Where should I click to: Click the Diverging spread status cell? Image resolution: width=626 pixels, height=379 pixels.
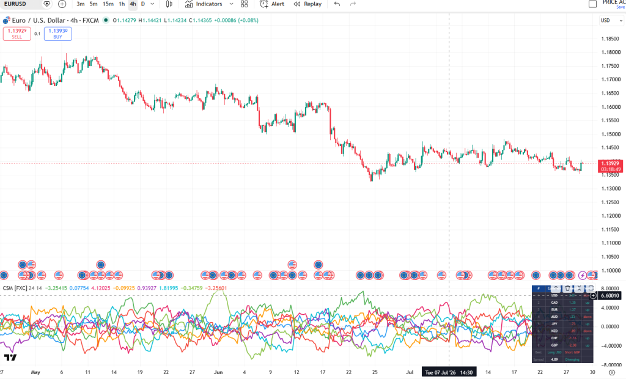[x=572, y=359]
